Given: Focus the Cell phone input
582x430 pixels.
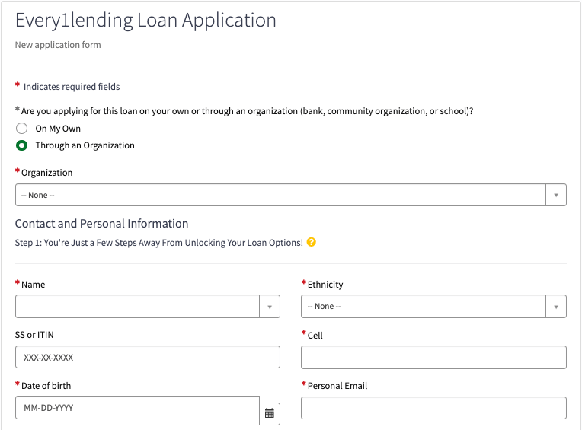Looking at the screenshot, I should tap(433, 357).
